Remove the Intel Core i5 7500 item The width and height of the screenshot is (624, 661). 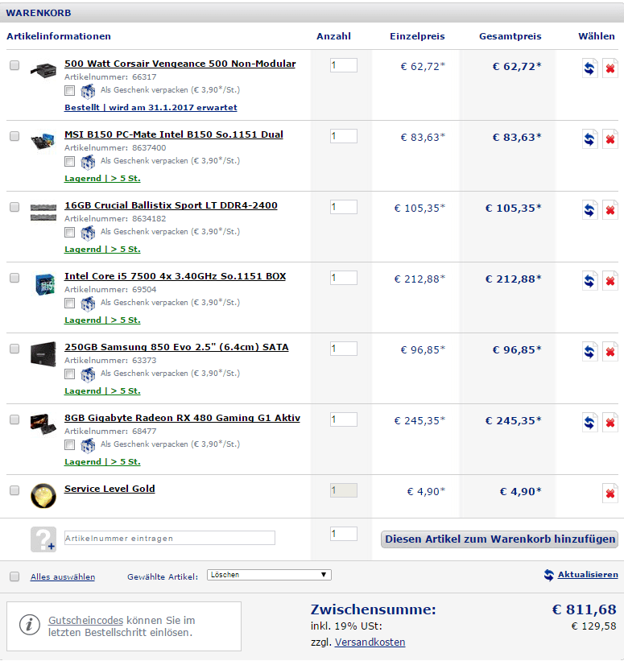pyautogui.click(x=610, y=280)
